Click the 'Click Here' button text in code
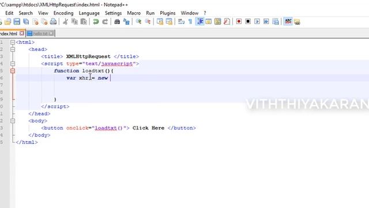 [148, 128]
